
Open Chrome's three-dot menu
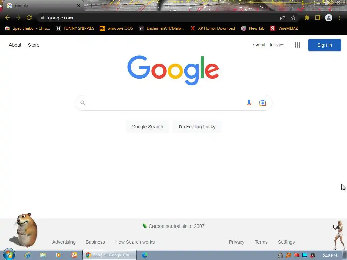[340, 18]
